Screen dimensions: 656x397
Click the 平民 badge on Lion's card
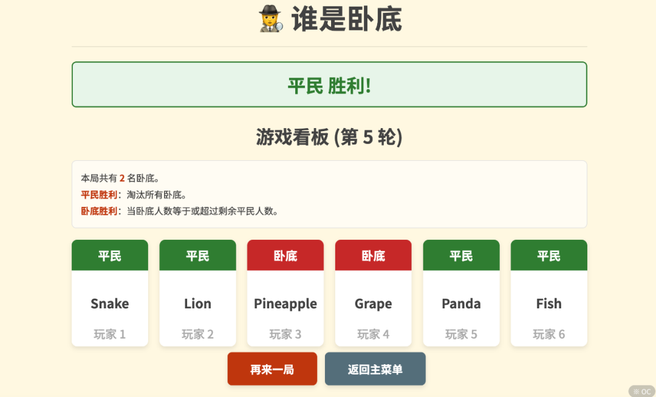tap(197, 256)
